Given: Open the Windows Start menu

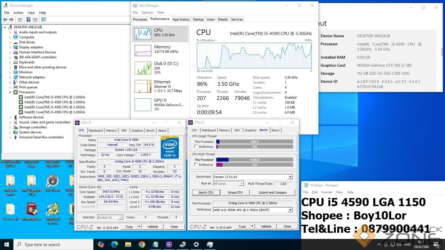Looking at the screenshot, I should click(7, 244).
